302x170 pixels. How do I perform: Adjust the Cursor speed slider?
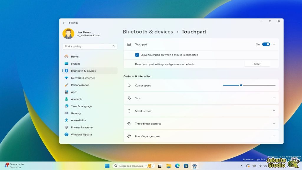pyautogui.click(x=241, y=85)
